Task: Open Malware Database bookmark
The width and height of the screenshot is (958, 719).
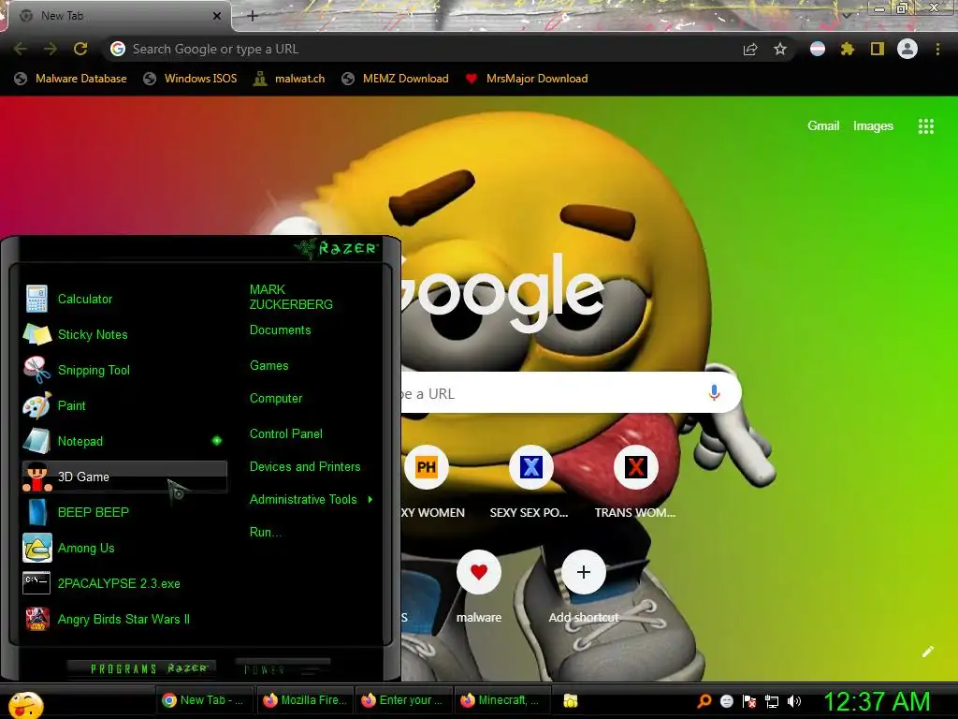Action: (x=71, y=79)
